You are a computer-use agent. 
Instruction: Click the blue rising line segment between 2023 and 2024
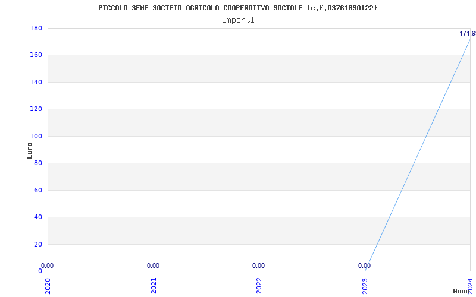point(418,155)
